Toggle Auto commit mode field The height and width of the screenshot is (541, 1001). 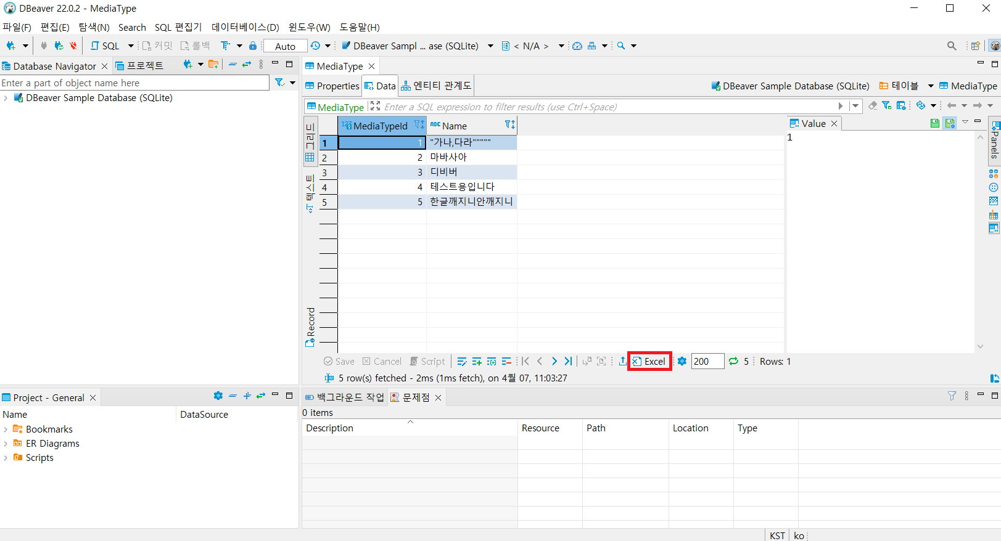285,46
